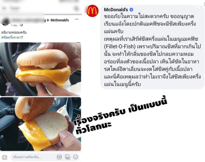205x162 pixels.
Task: Focus the เขียนความคิดเห็น comment field
Action: 33,157
